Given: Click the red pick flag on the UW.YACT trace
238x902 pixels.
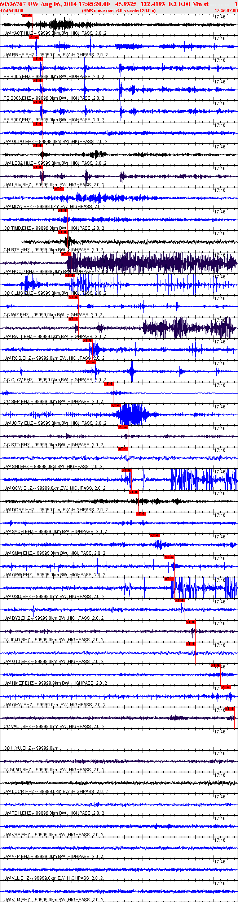Looking at the screenshot, I should [x=27, y=16].
